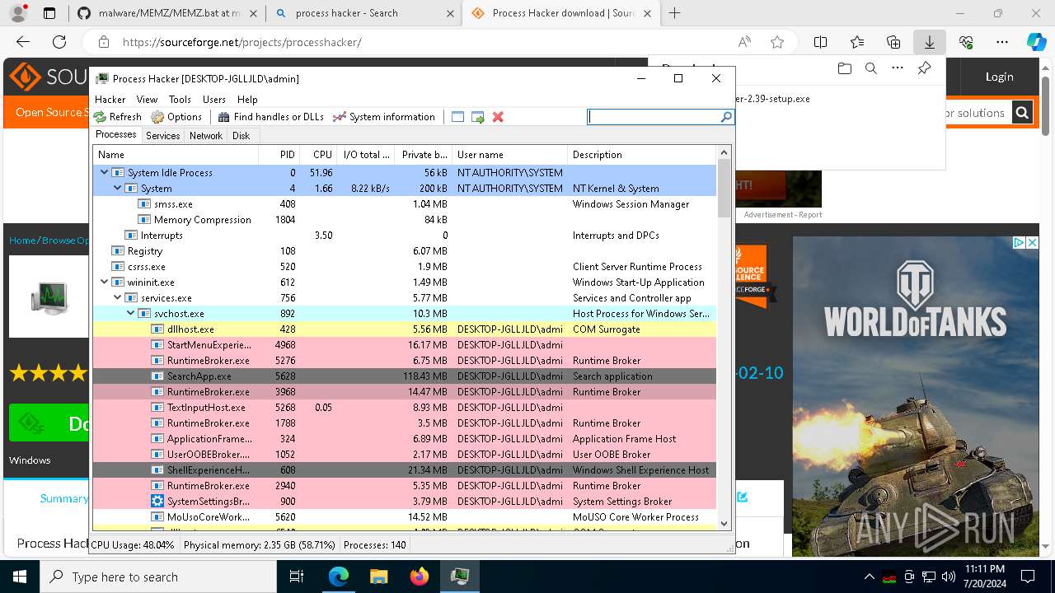Toggle the Edge Downloads toolbar button
This screenshot has width=1055, height=593.
930,42
